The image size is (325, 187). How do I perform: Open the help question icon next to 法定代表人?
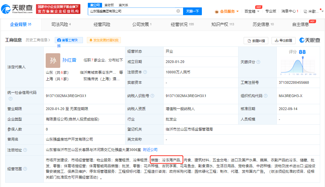(x=28, y=66)
